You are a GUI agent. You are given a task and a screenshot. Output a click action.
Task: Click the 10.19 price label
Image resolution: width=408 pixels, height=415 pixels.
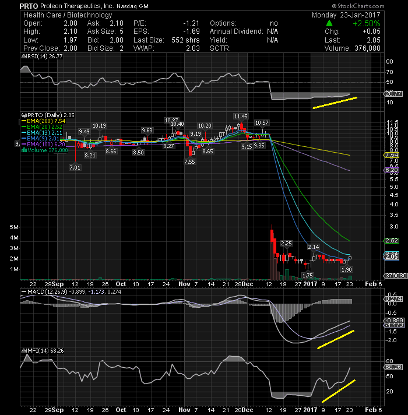(99, 126)
